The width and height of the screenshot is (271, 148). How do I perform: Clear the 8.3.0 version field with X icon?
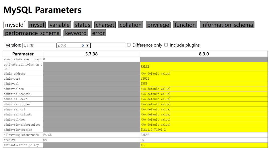(83, 45)
